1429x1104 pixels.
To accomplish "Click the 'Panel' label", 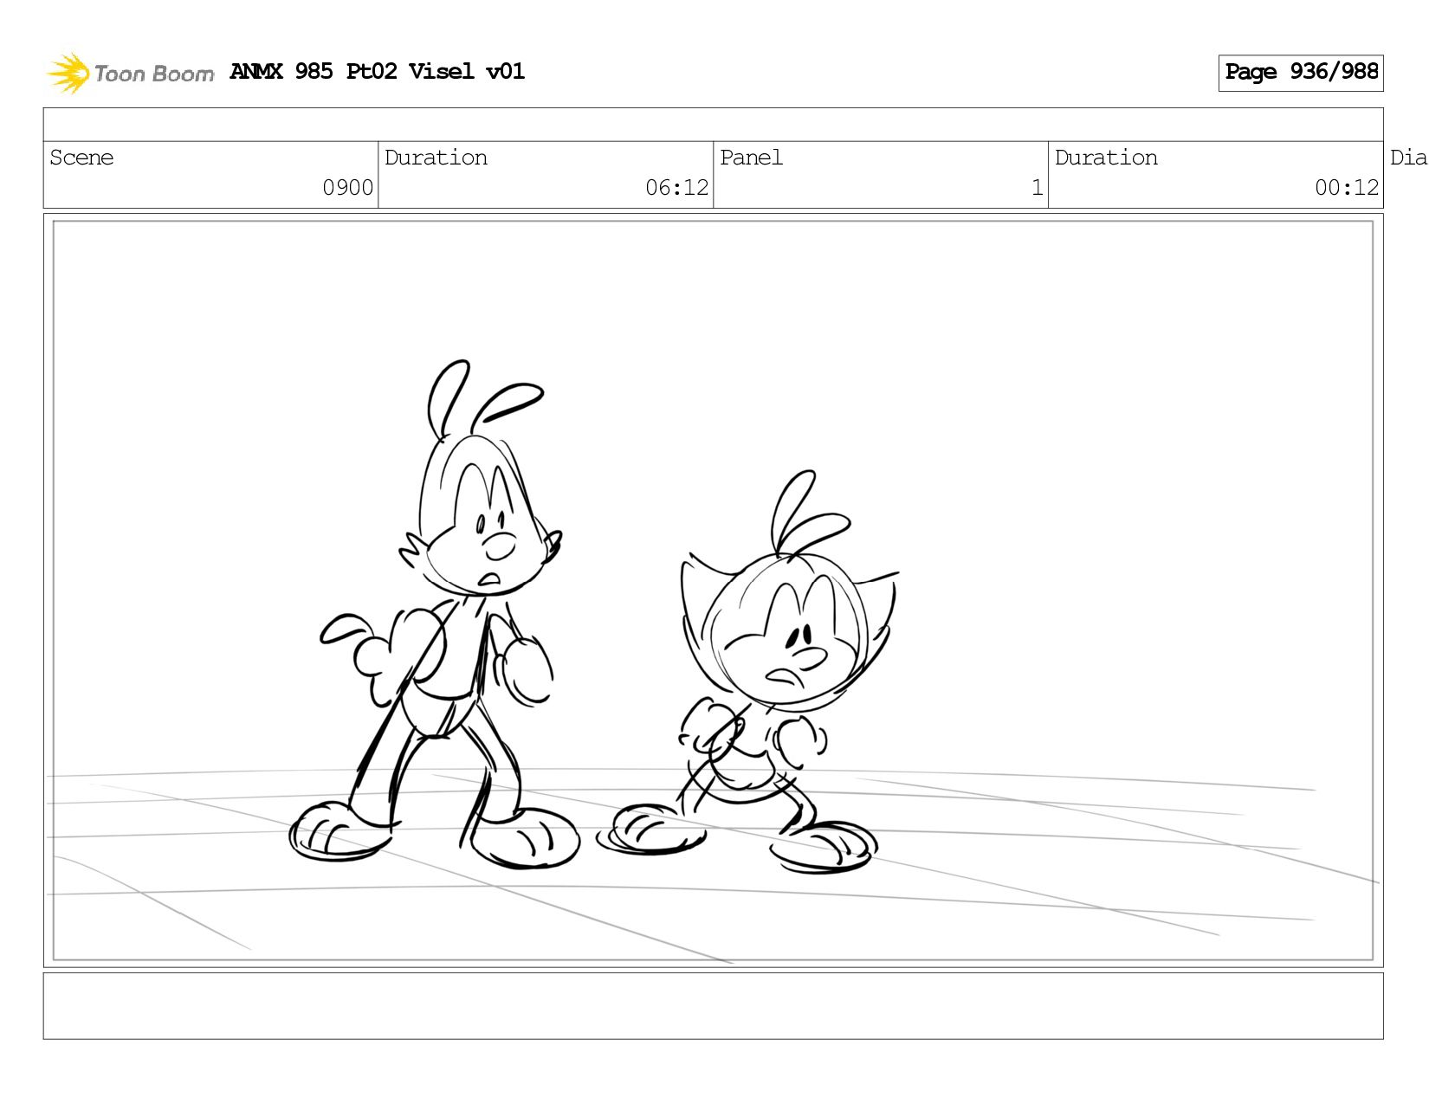I will click(x=751, y=158).
